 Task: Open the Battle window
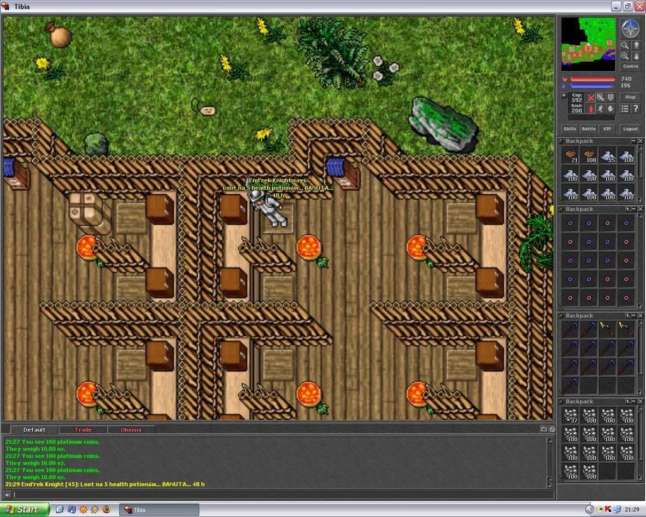(x=589, y=129)
